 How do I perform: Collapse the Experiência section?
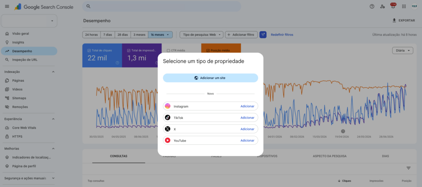click(x=53, y=119)
